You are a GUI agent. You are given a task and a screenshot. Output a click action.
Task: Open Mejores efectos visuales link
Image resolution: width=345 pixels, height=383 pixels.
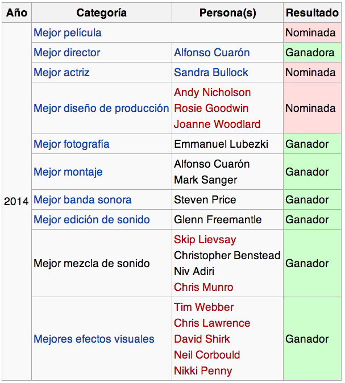[94, 339]
